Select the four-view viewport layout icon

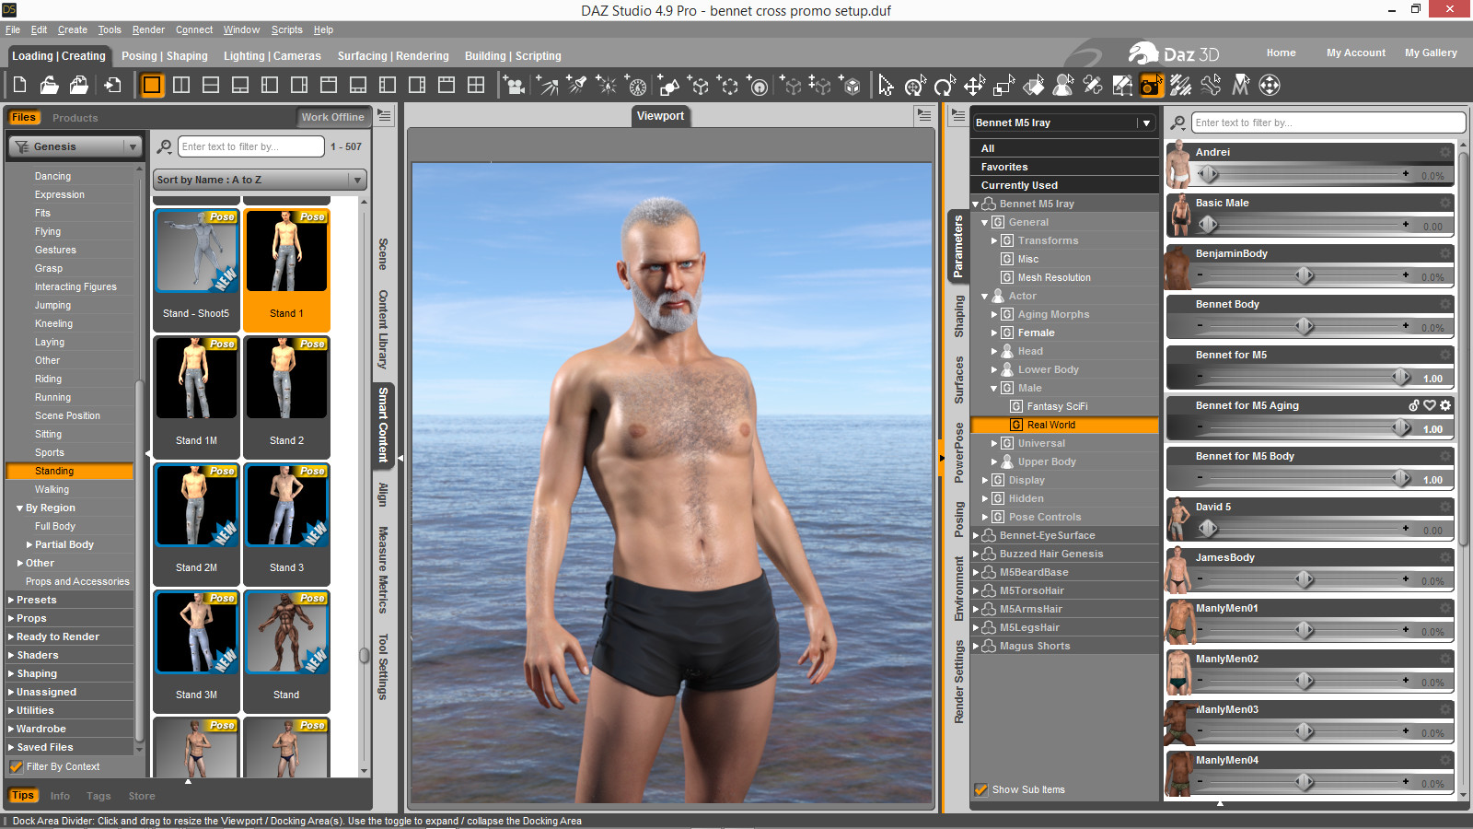click(476, 86)
